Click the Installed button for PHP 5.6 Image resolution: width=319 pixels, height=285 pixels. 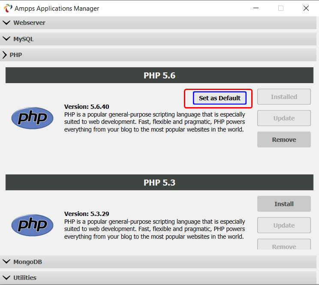[284, 97]
